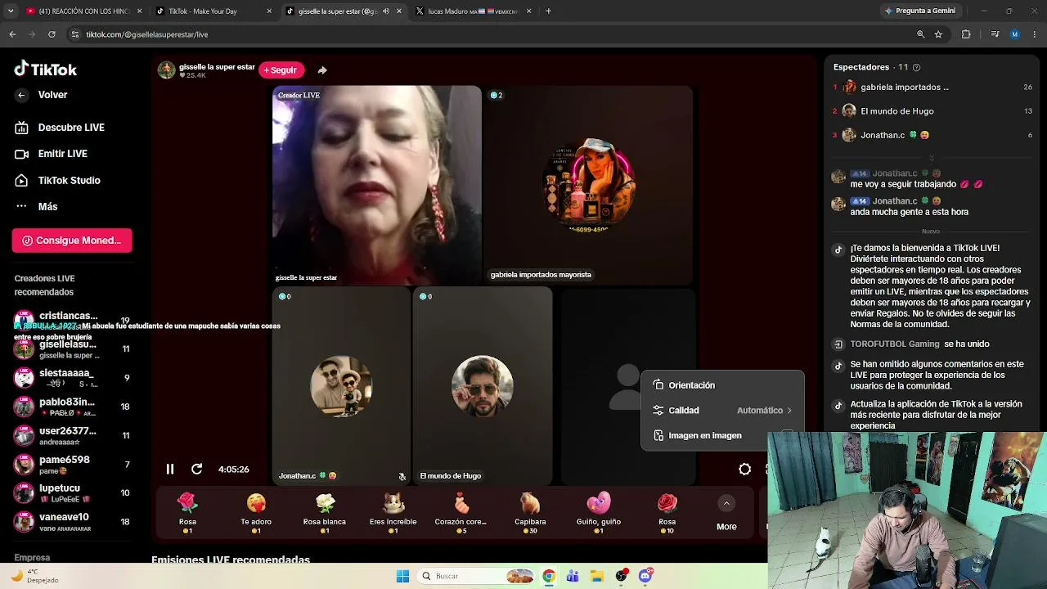Click Jonathan.c guest avatar in stream
The width and height of the screenshot is (1047, 589).
(342, 386)
